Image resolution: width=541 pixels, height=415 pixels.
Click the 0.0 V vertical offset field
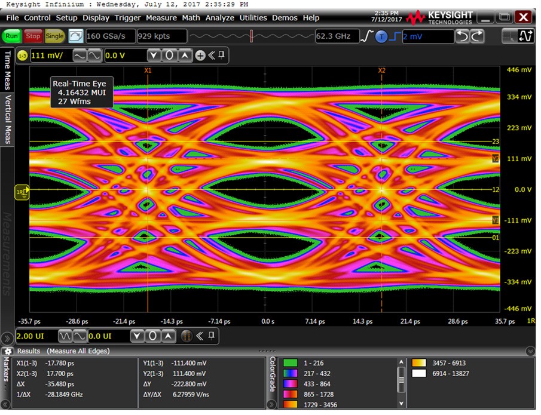tap(125, 56)
